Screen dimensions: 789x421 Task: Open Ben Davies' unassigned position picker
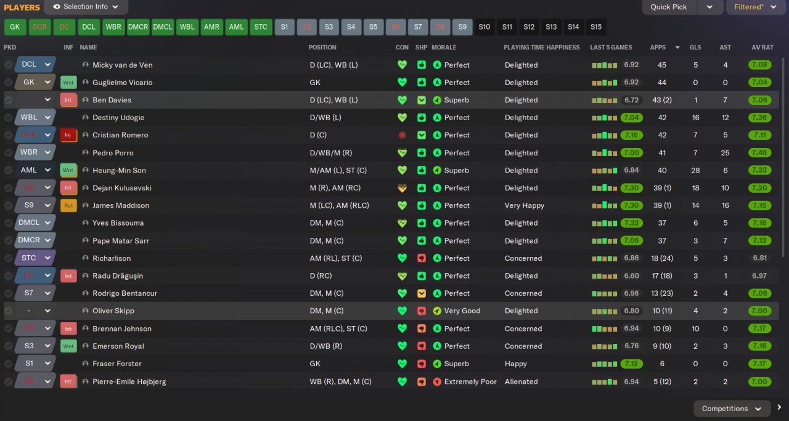tap(35, 100)
